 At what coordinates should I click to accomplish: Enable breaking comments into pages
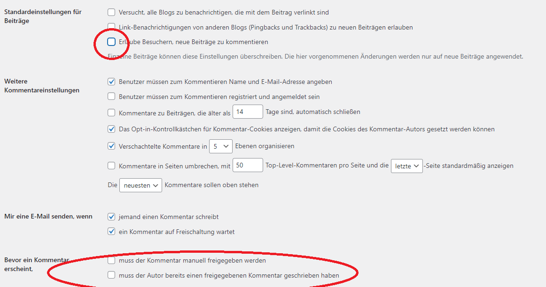coord(111,165)
